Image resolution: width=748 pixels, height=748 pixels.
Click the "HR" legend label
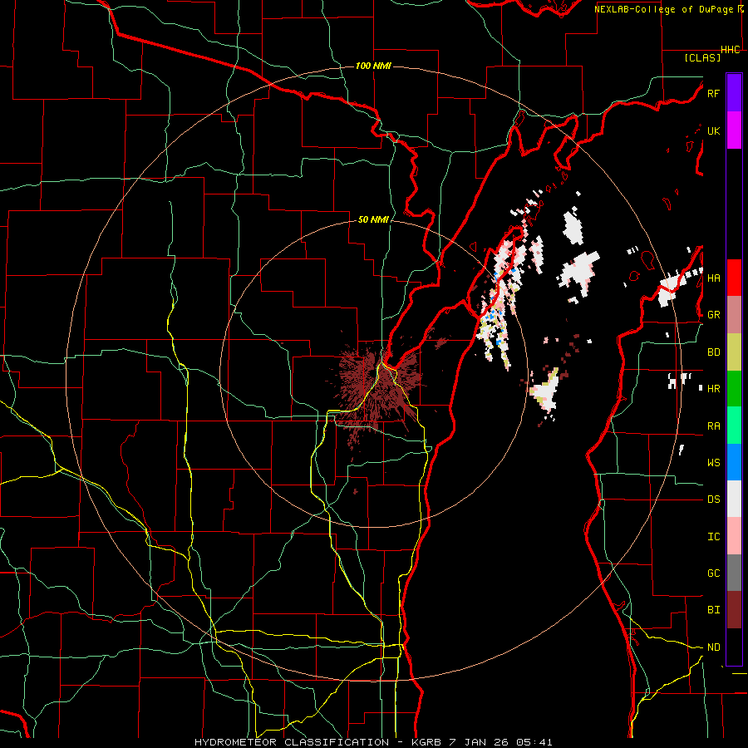pos(713,389)
